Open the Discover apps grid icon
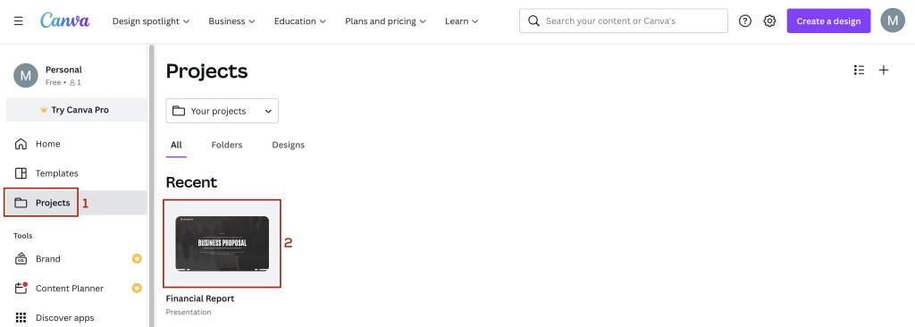This screenshot has width=915, height=327. pyautogui.click(x=21, y=318)
